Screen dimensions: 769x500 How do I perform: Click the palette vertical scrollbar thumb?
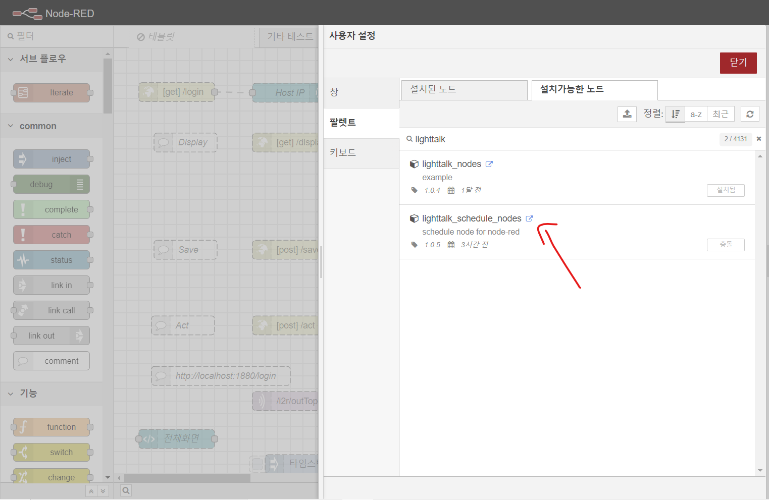pyautogui.click(x=108, y=86)
